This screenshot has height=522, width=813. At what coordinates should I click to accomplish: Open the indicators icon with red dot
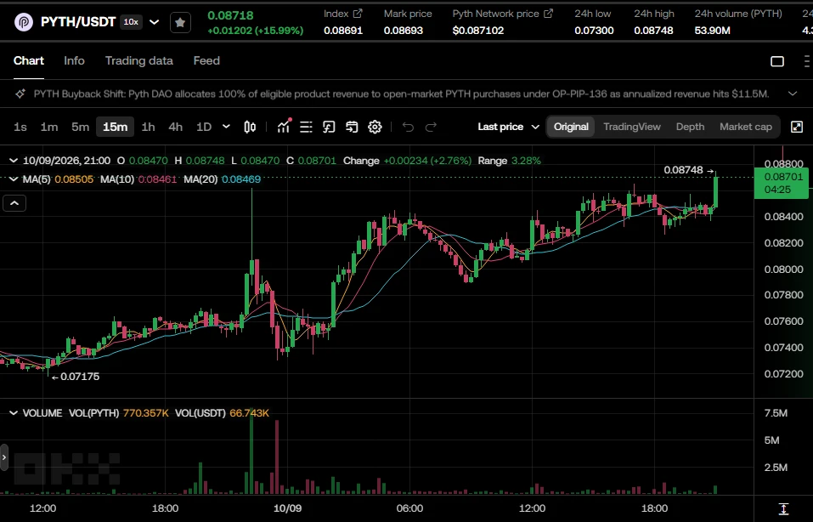(284, 127)
